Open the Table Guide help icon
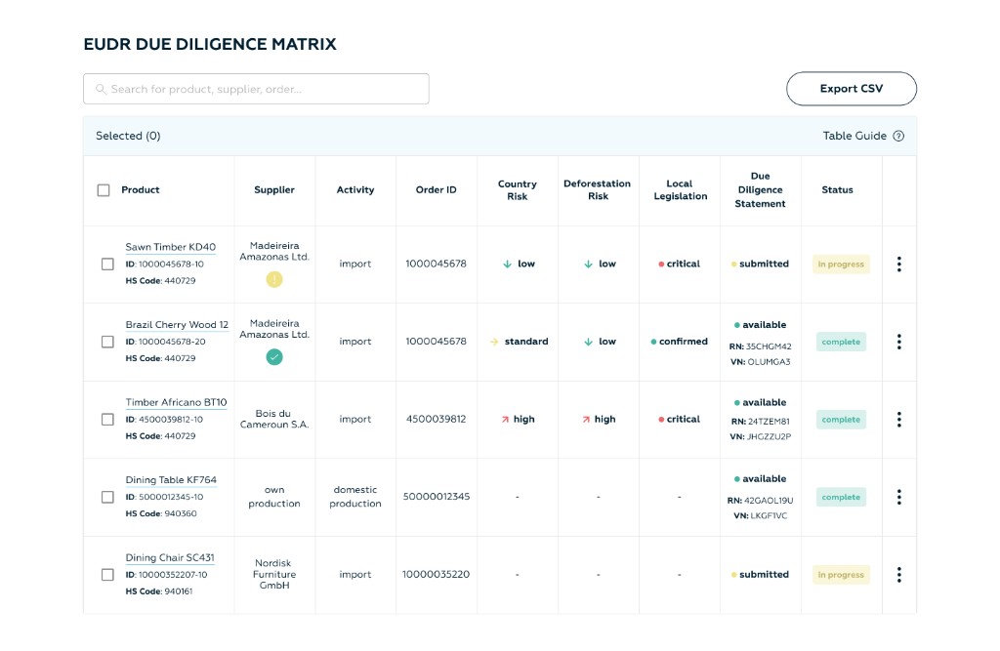1000x651 pixels. coord(898,136)
